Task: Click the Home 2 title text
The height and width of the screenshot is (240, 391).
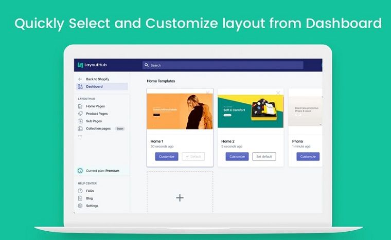Action: (x=228, y=141)
